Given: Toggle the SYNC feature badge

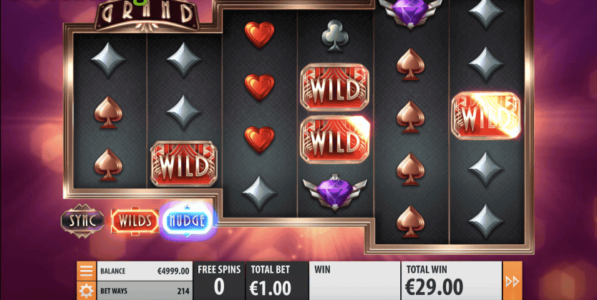Looking at the screenshot, I should pyautogui.click(x=82, y=221).
